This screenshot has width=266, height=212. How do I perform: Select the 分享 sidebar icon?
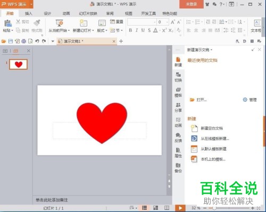[178, 108]
